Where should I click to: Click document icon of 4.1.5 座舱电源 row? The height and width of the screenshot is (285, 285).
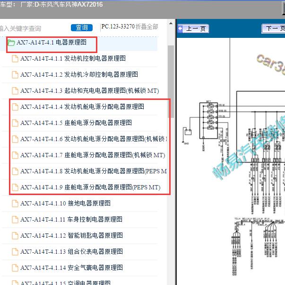[x=15, y=123]
